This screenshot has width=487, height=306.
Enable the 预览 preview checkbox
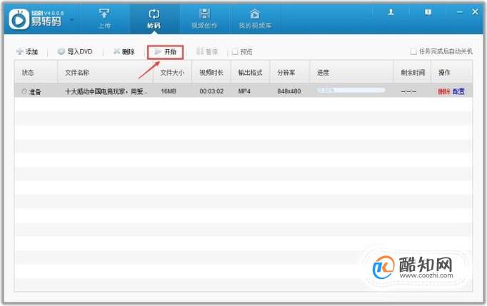(235, 52)
